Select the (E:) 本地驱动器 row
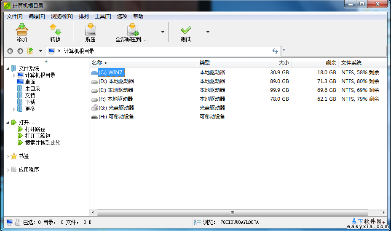 coord(238,90)
